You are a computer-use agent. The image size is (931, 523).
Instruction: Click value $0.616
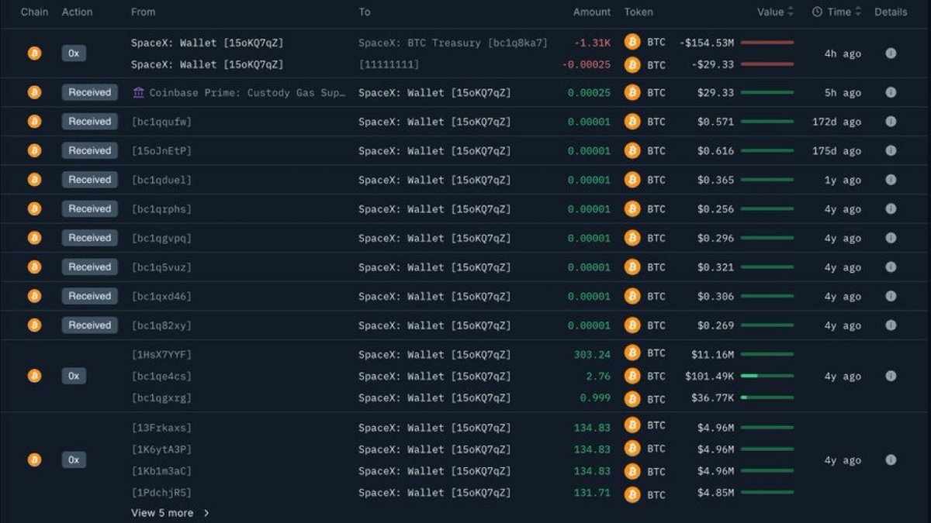[715, 150]
